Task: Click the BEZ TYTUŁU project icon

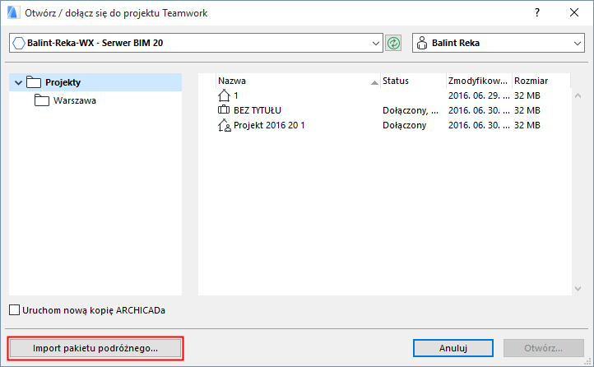Action: 225,110
